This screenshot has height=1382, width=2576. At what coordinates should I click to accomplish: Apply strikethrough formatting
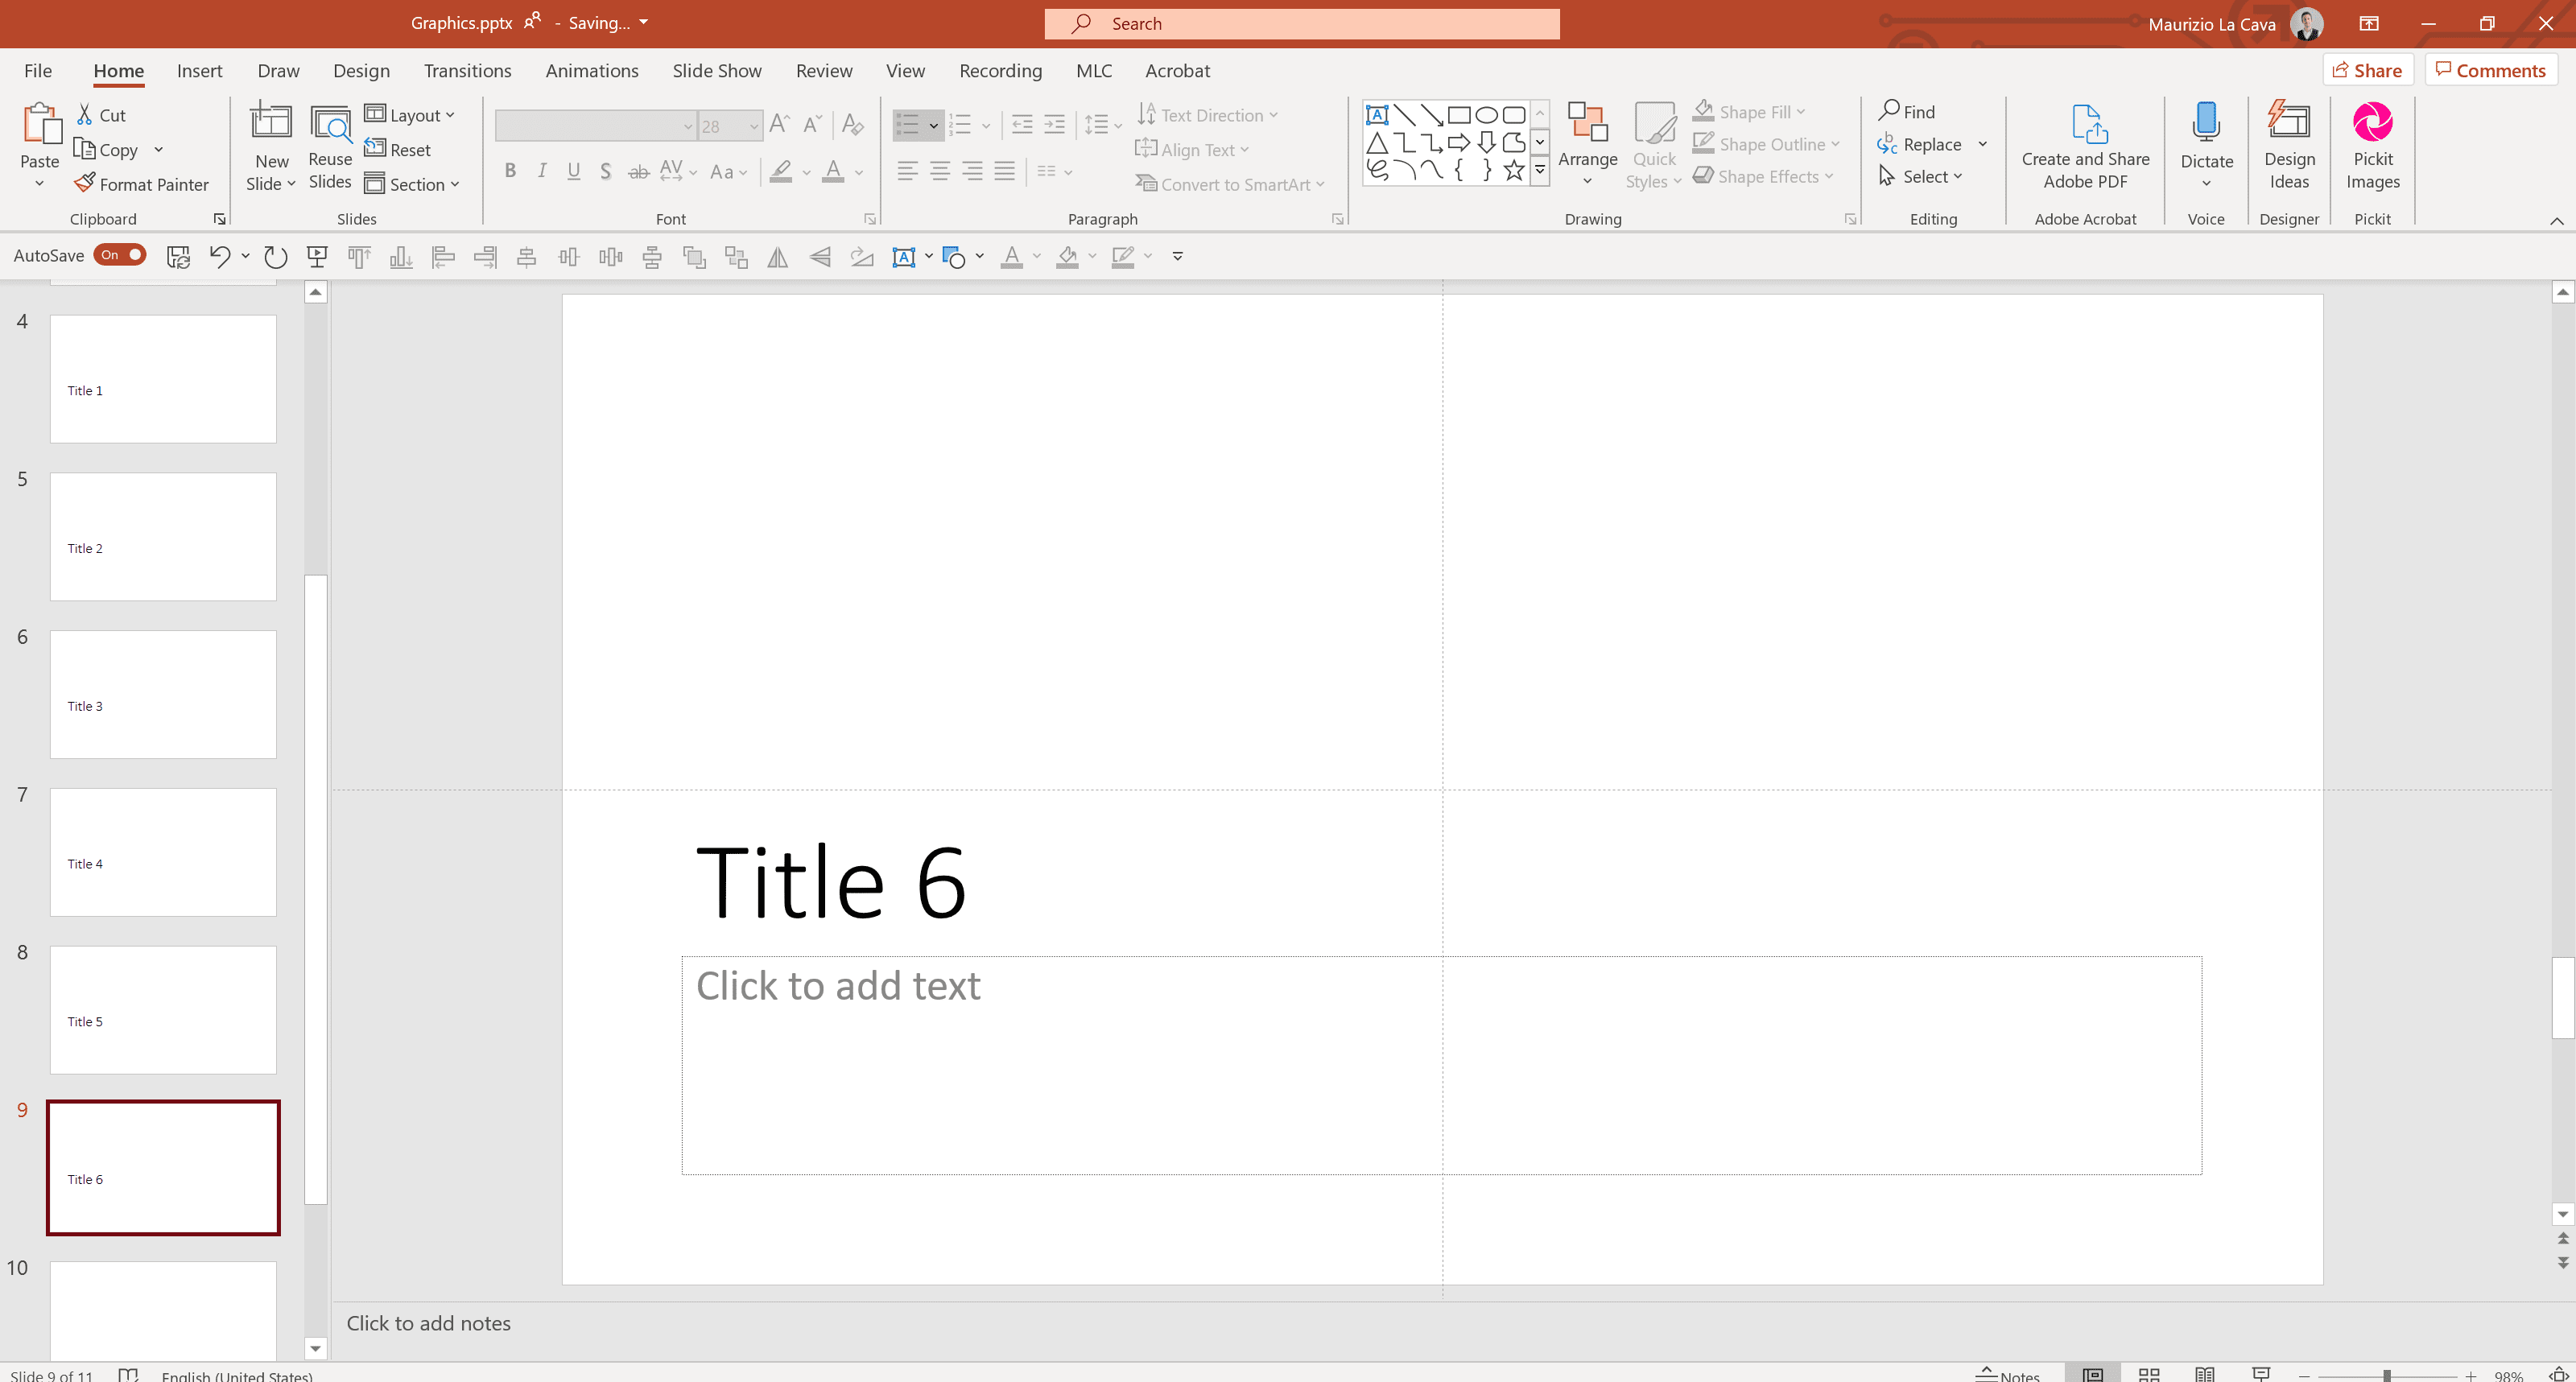pos(638,172)
